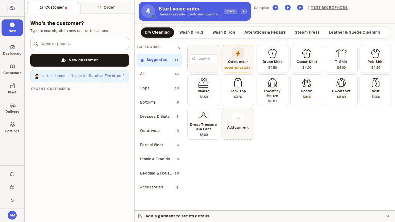
Task: Open the Delivery truck sidebar icon
Action: coord(12,108)
